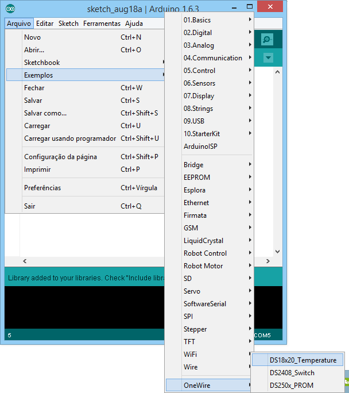Open the Ferramentas menu
This screenshot has width=349, height=393.
(102, 24)
